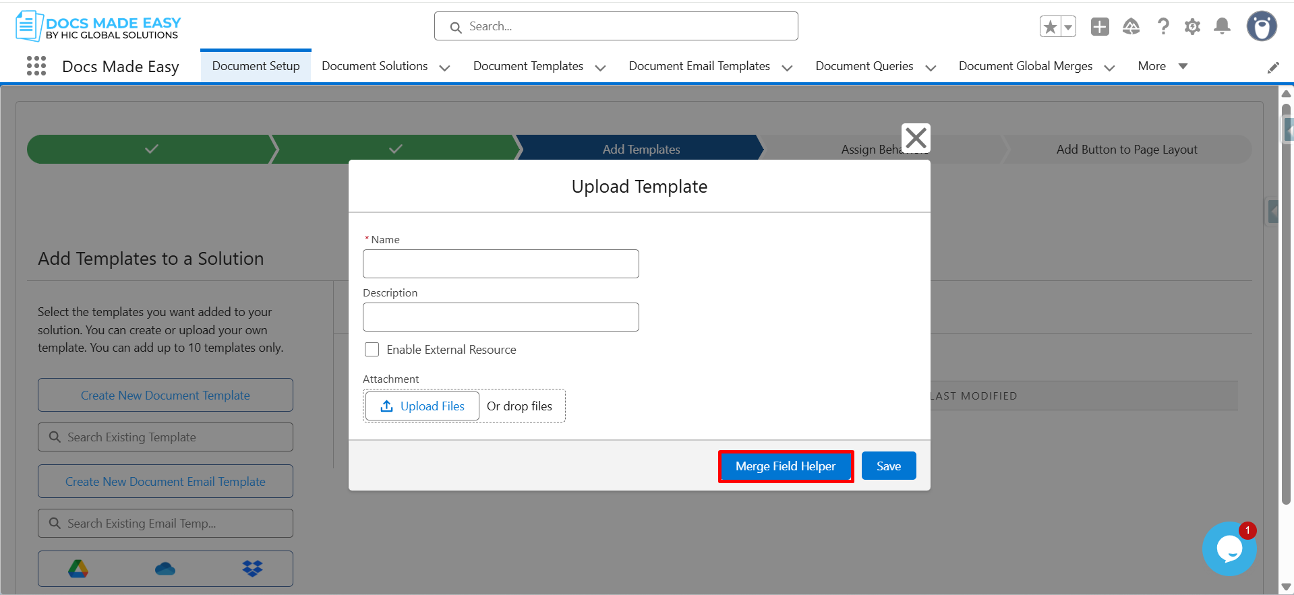Click the Upload Files button
This screenshot has width=1294, height=595.
click(422, 406)
